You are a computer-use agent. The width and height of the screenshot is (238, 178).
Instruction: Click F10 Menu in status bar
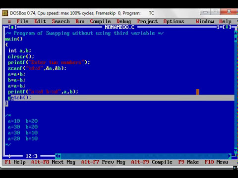216,162
